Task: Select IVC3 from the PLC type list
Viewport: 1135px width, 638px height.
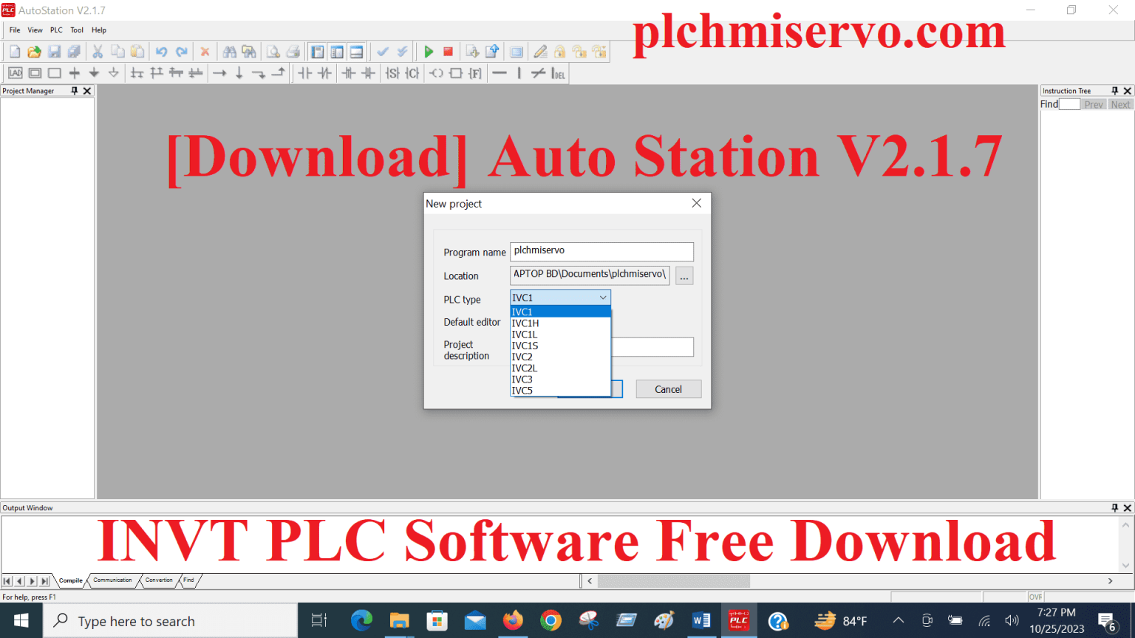Action: [522, 379]
